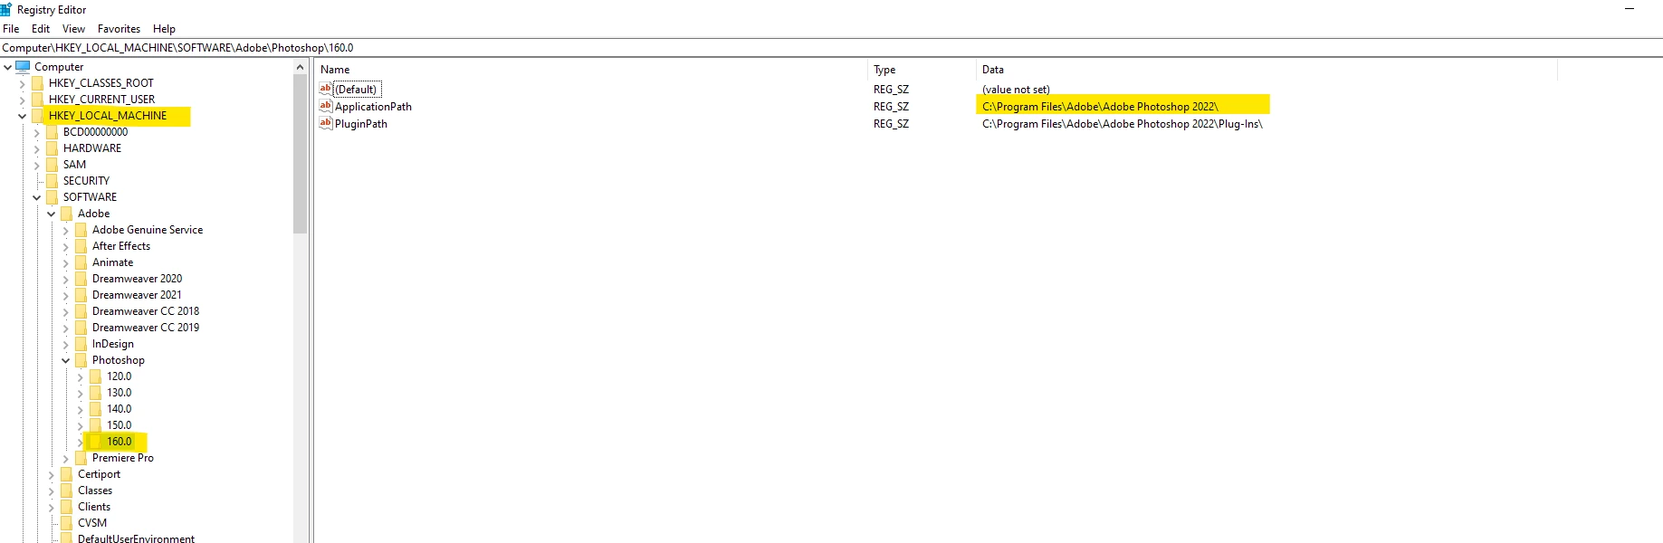Select the SECURITY key

(86, 181)
